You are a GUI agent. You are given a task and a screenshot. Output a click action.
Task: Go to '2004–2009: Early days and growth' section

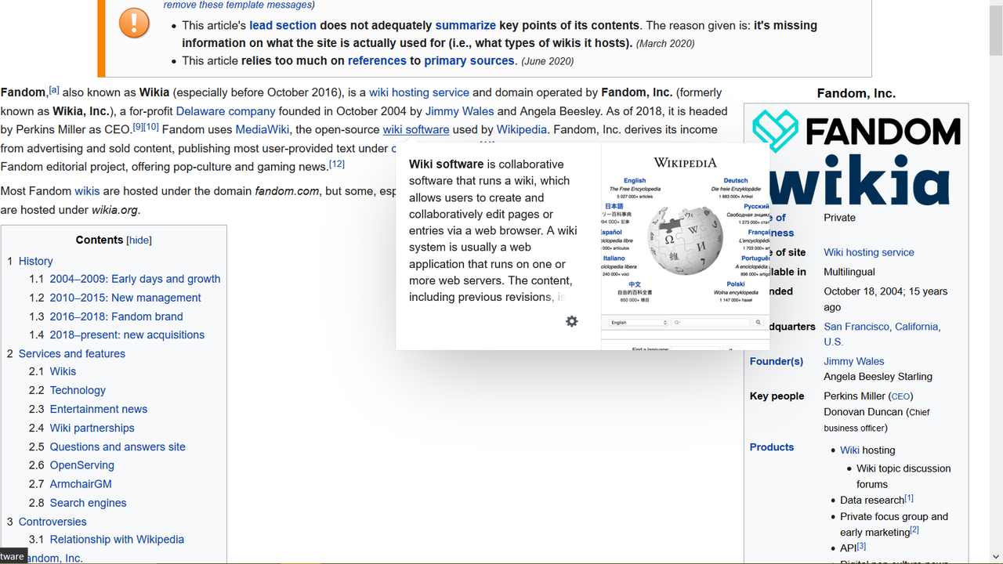[135, 279]
